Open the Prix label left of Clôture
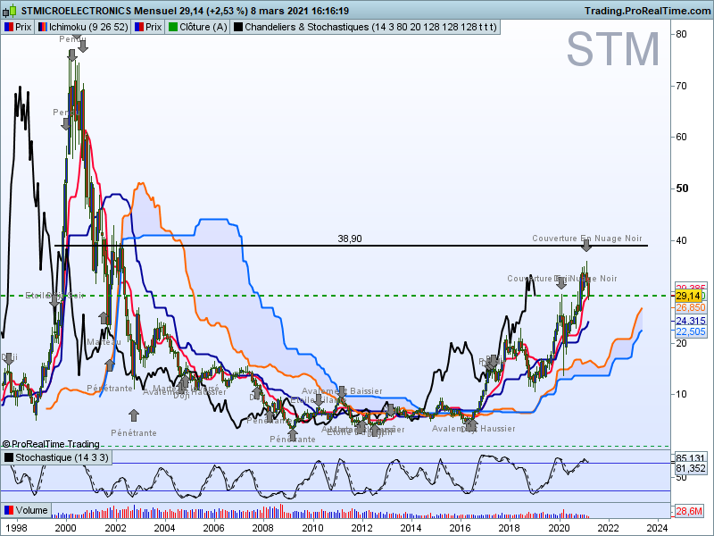 coord(148,28)
